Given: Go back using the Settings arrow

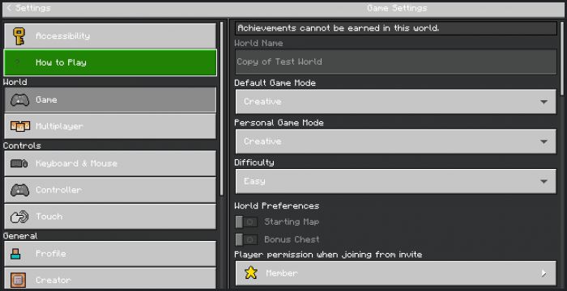Looking at the screenshot, I should pos(28,8).
